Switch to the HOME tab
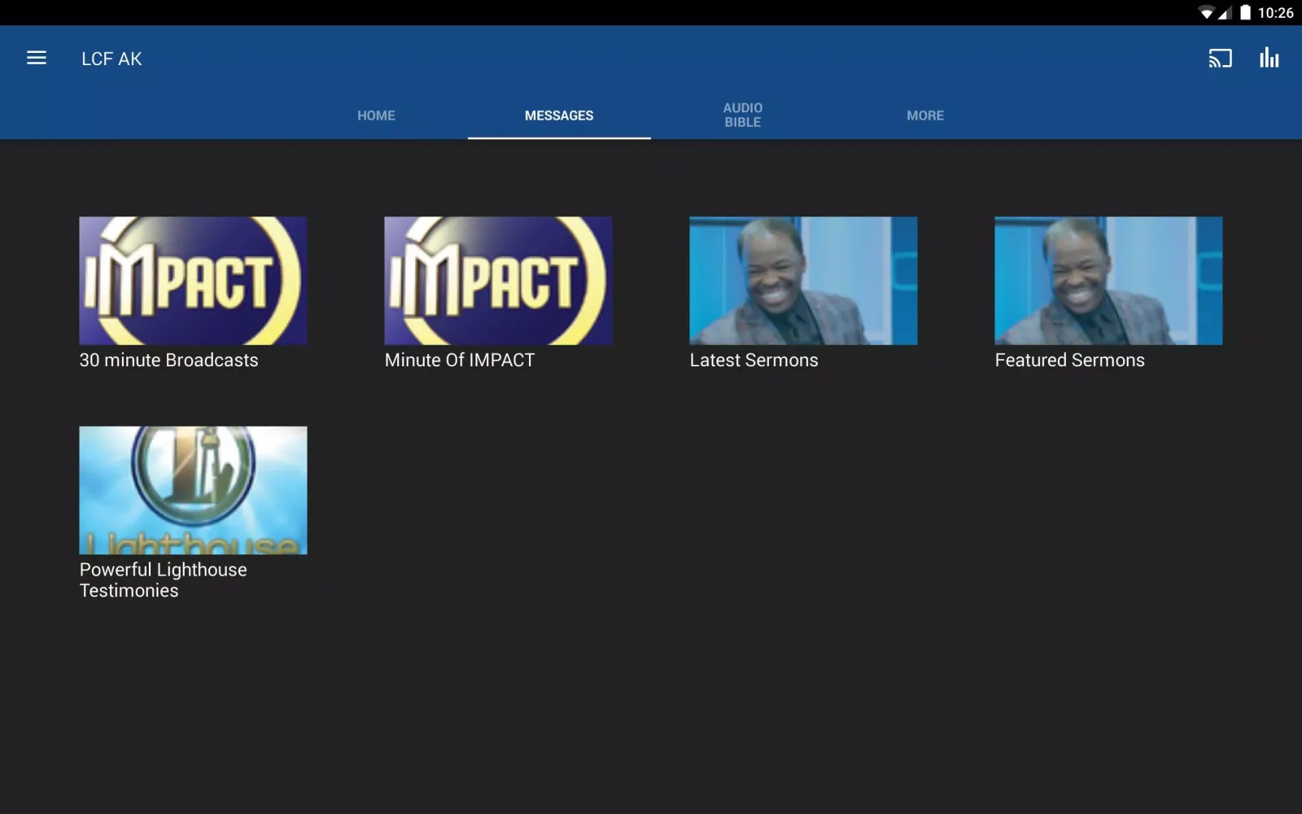 (x=376, y=116)
